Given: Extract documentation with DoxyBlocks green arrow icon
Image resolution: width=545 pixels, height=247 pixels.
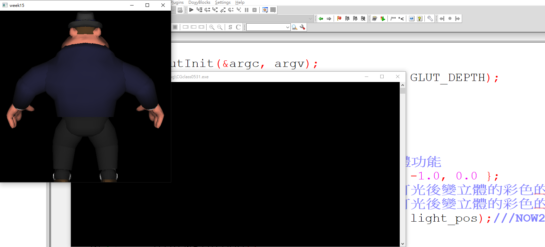Looking at the screenshot, I should click(x=383, y=19).
